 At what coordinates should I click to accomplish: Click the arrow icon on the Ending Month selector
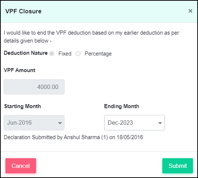click(160, 123)
